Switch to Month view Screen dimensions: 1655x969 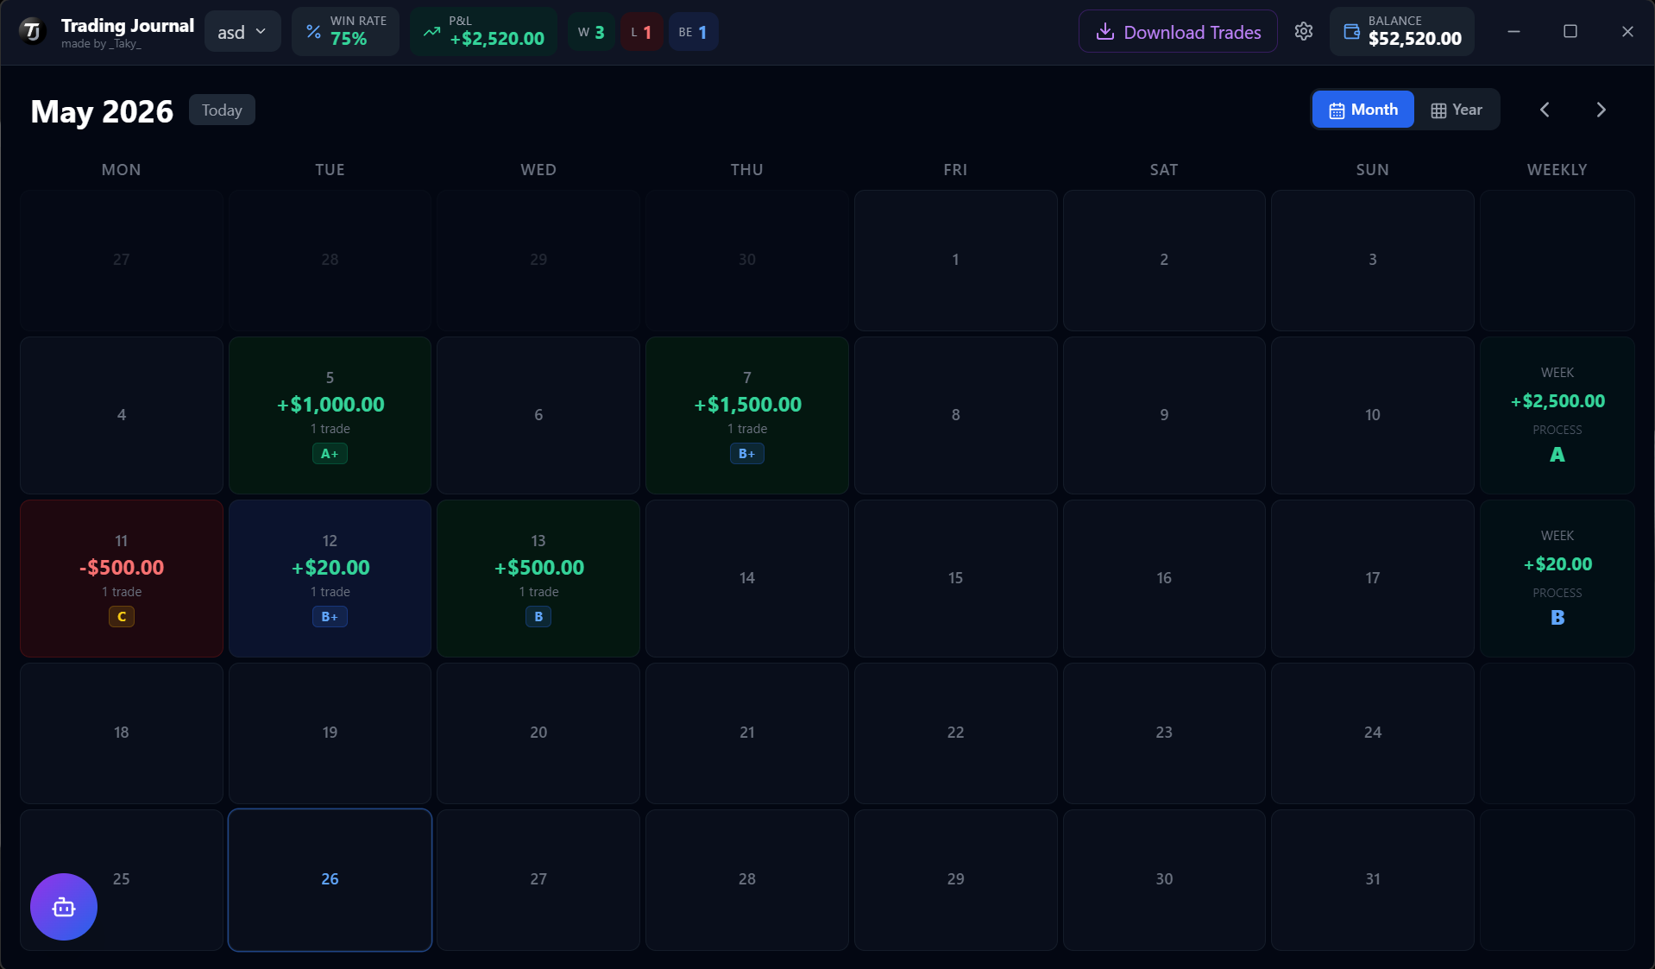(1363, 110)
